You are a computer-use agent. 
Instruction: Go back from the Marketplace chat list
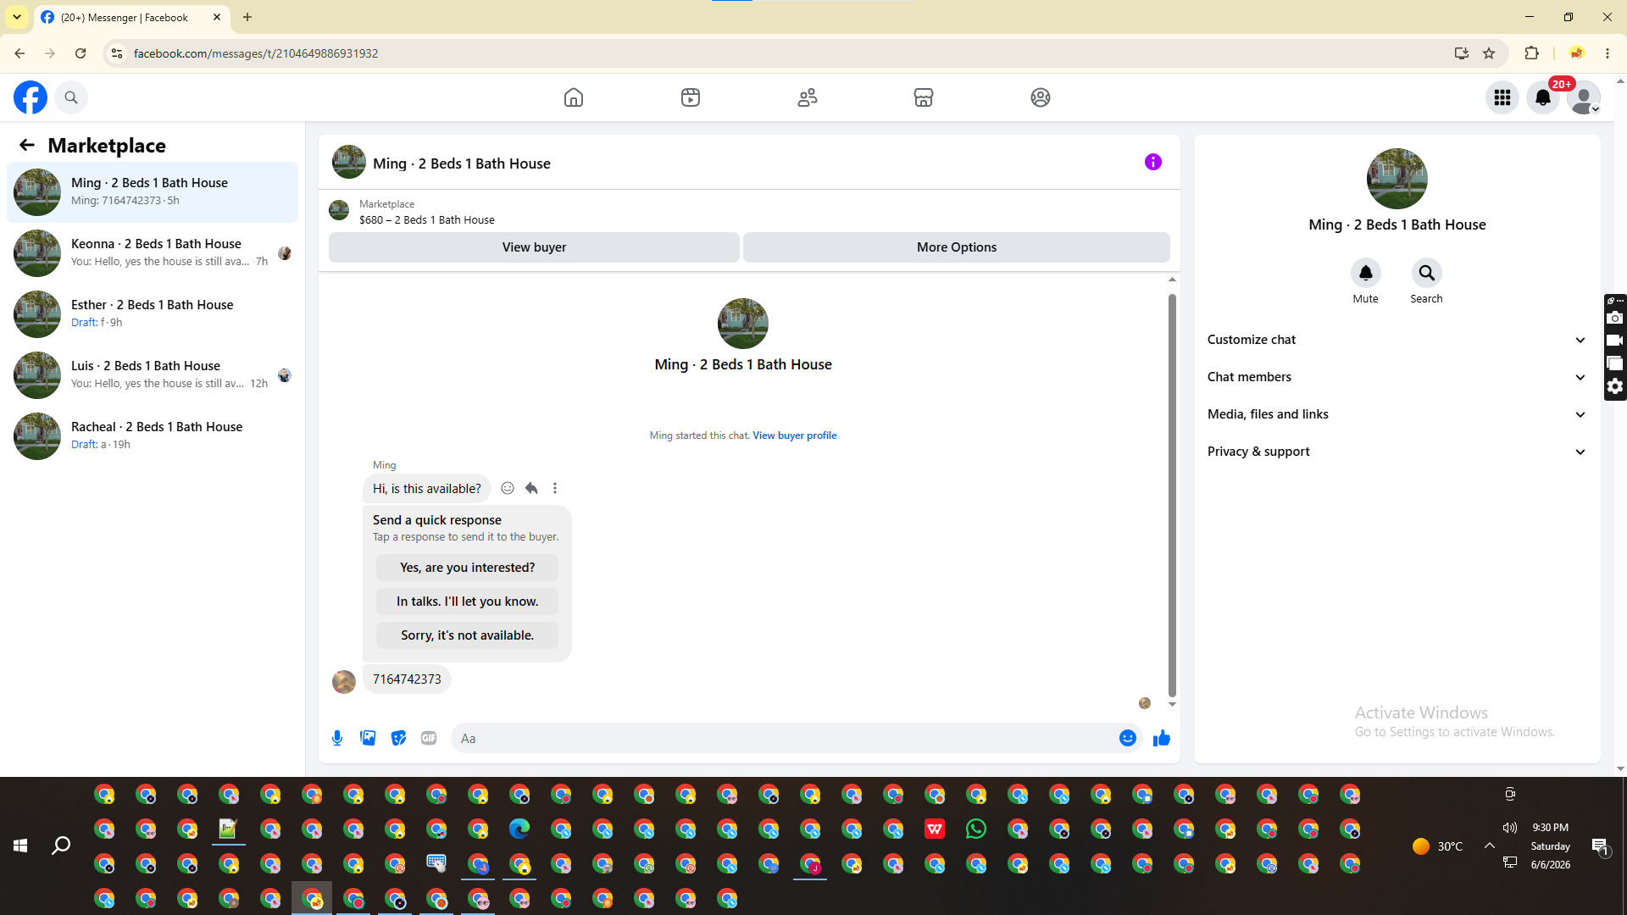pyautogui.click(x=27, y=145)
